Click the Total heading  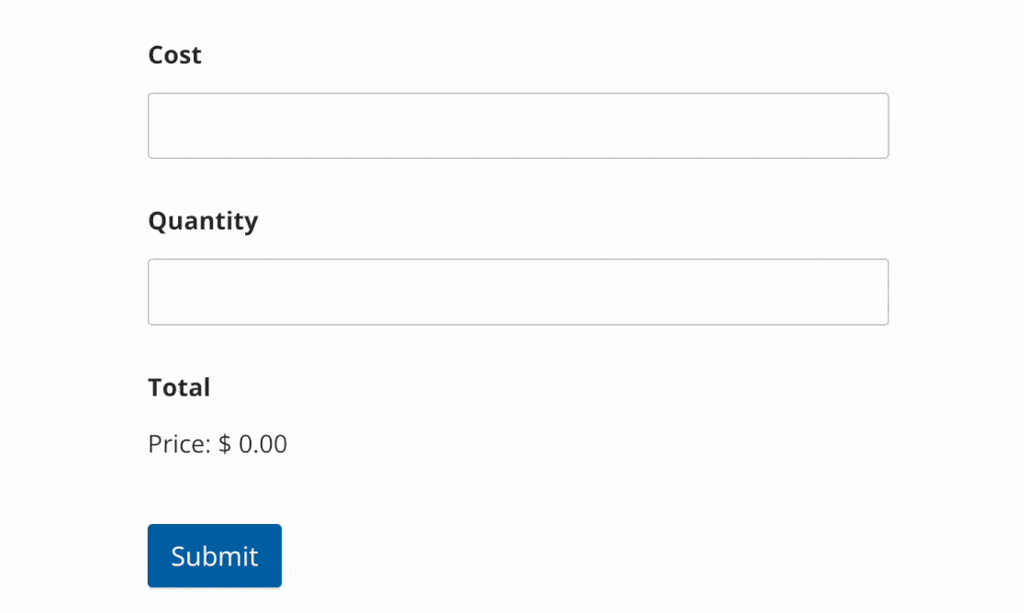pyautogui.click(x=179, y=387)
